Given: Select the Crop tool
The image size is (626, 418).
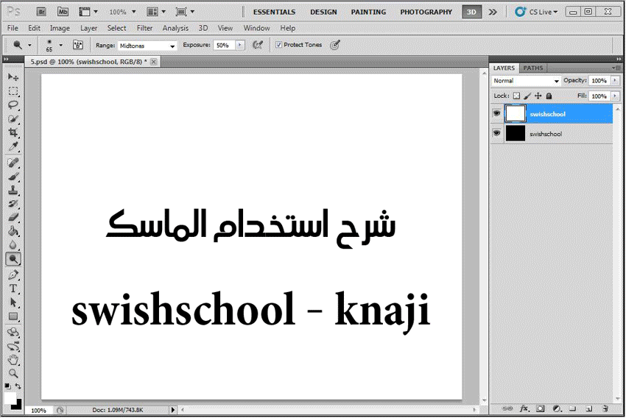Looking at the screenshot, I should click(x=13, y=133).
